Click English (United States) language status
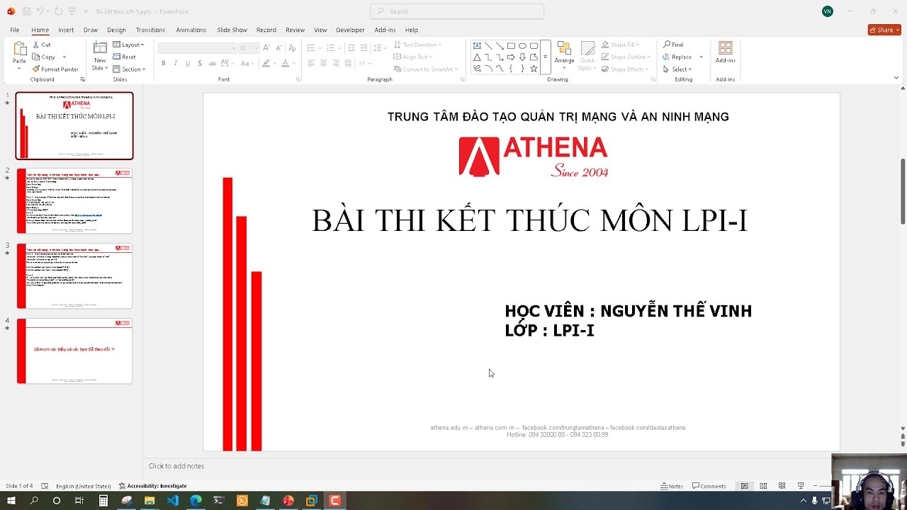 [83, 486]
